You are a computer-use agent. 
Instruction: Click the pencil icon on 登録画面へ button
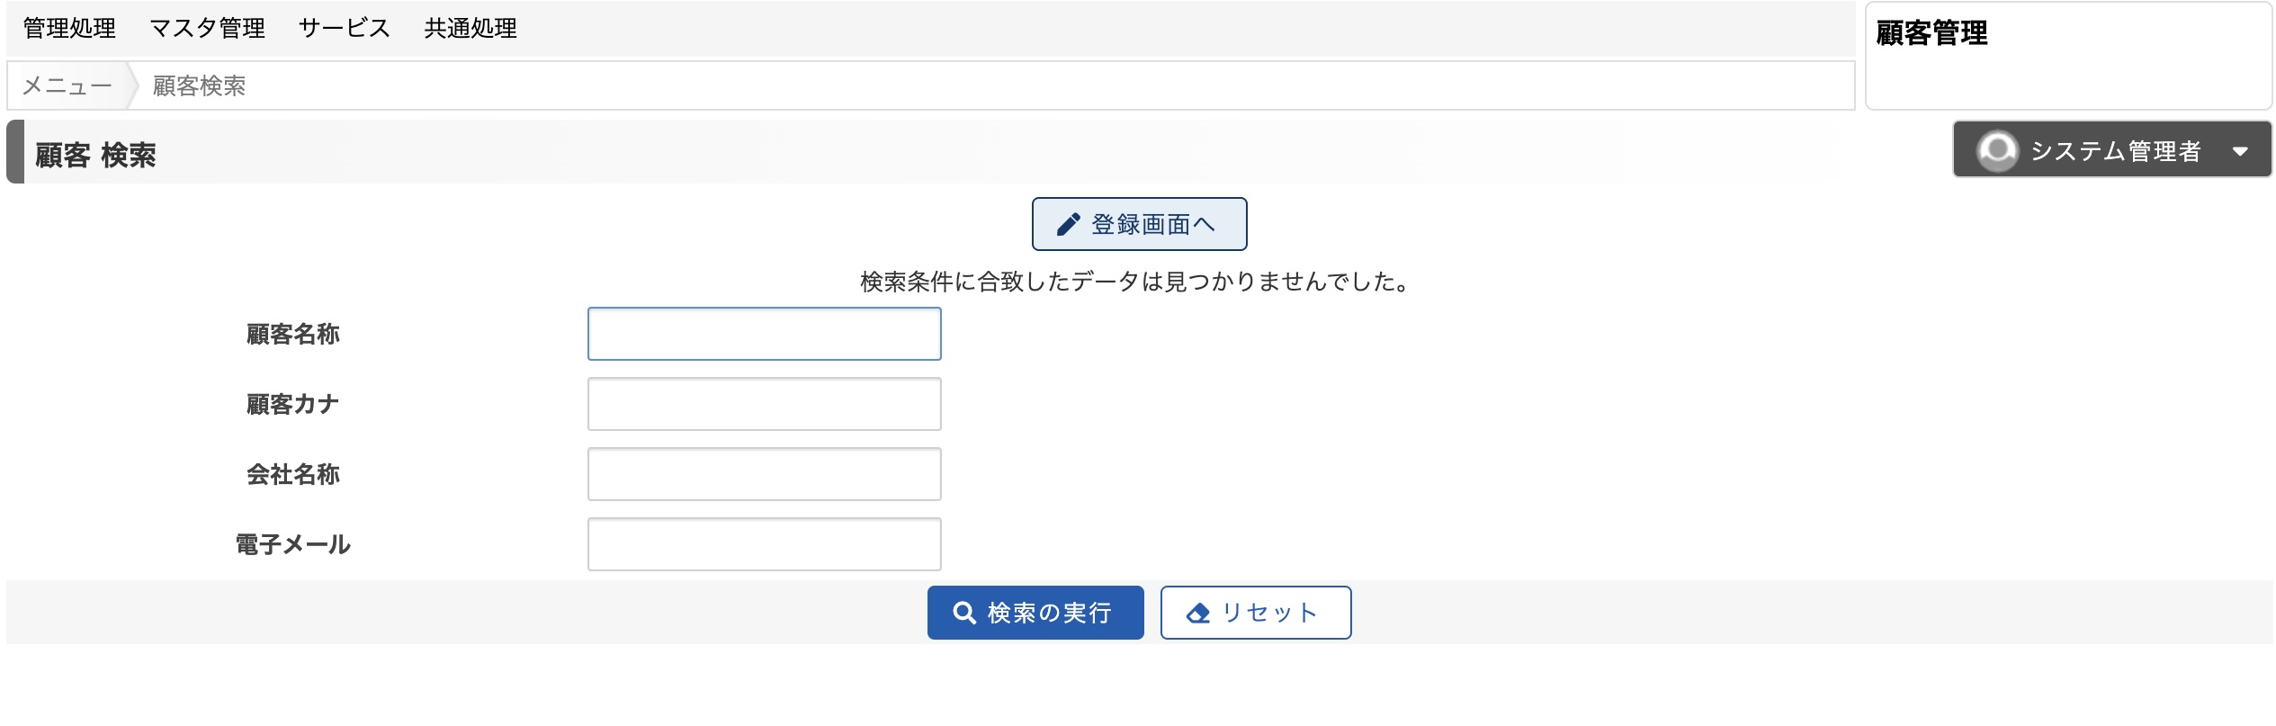pos(1068,224)
